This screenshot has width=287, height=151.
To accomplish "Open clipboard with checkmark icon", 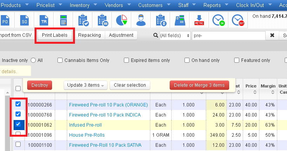I will (83, 20).
